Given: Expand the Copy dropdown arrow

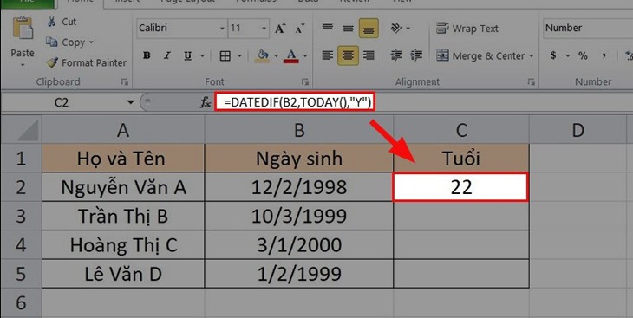Looking at the screenshot, I should pos(91,42).
